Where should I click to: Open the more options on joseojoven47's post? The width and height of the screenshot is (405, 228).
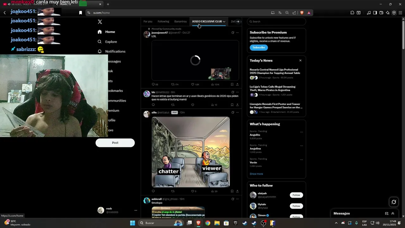tap(237, 33)
